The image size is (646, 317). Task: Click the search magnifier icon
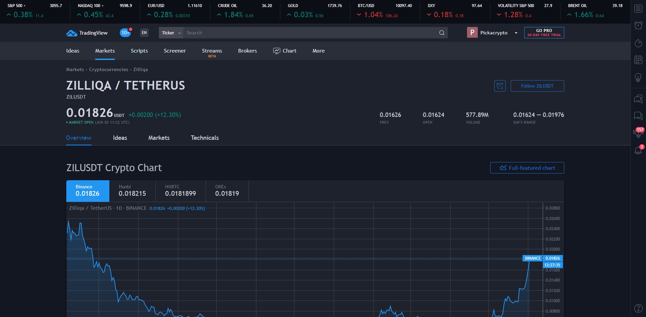coord(442,33)
